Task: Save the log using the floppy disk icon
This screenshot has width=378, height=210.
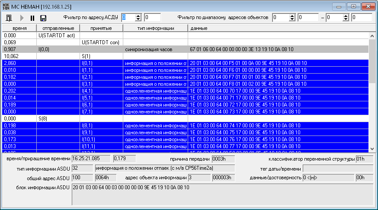Action: (x=43, y=18)
